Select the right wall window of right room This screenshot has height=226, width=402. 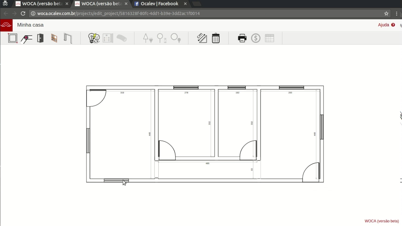(x=322, y=127)
